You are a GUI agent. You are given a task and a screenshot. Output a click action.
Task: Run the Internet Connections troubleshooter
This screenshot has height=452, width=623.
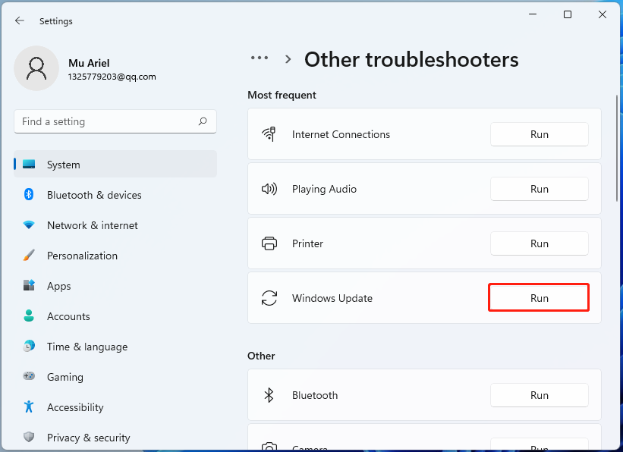point(540,134)
